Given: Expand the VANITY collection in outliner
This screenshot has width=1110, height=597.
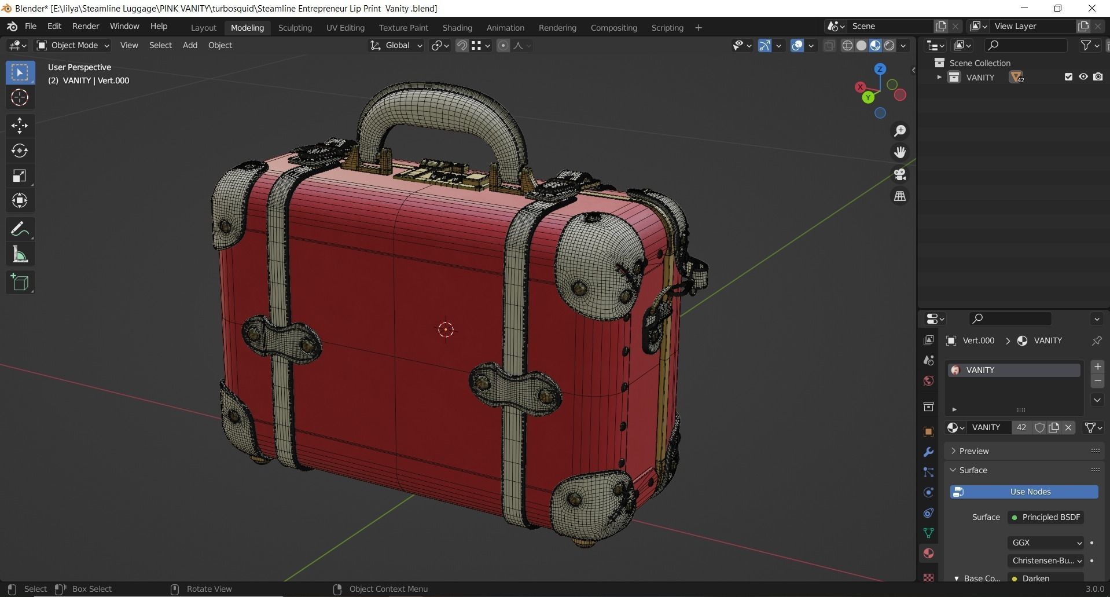Looking at the screenshot, I should 939,77.
